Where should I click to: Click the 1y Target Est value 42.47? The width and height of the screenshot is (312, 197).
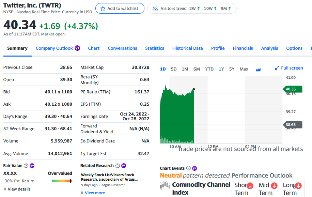143,154
